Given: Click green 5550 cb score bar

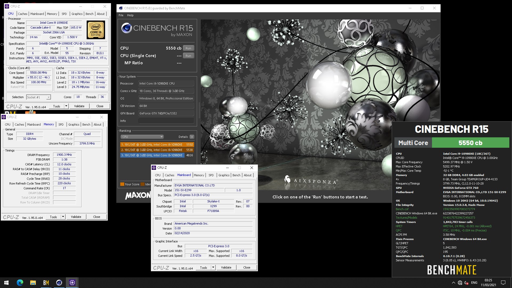Looking at the screenshot, I should [x=470, y=143].
